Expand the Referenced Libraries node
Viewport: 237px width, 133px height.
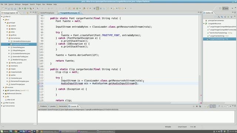(x=4, y=93)
